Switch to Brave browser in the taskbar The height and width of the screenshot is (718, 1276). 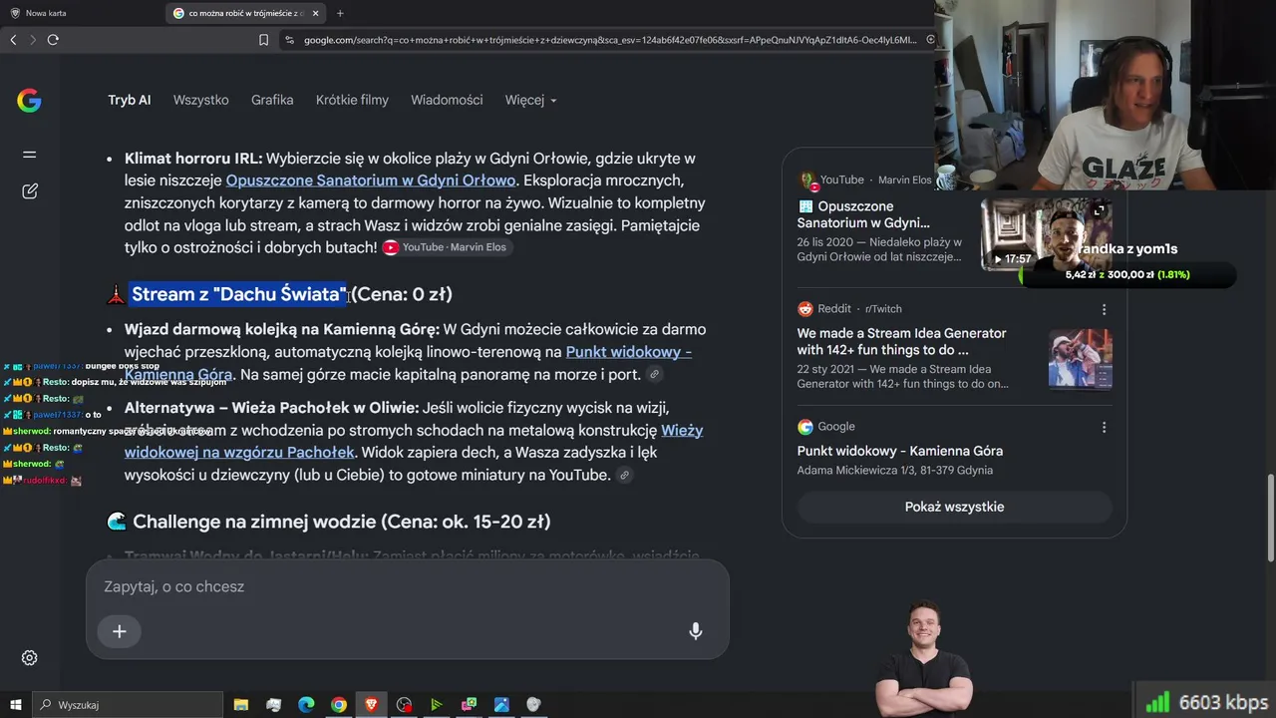[x=371, y=705]
